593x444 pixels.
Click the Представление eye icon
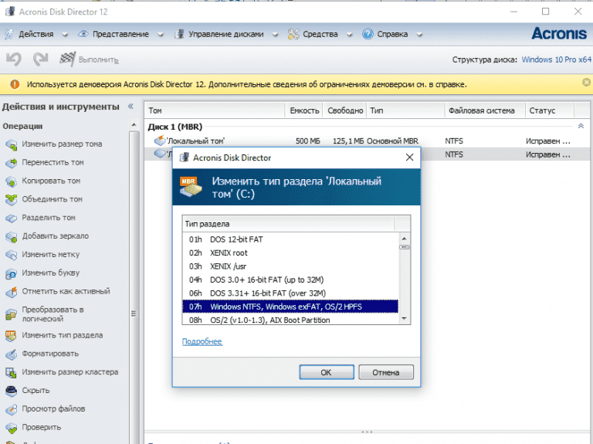(x=83, y=34)
